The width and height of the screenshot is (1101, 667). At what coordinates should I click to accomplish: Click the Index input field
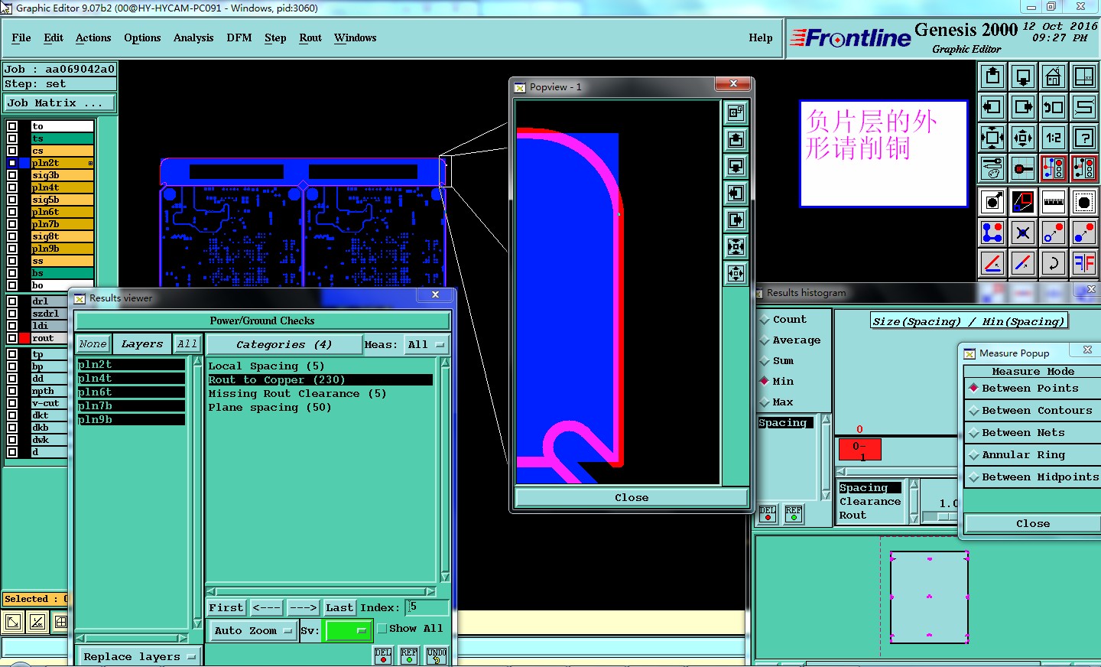point(427,607)
